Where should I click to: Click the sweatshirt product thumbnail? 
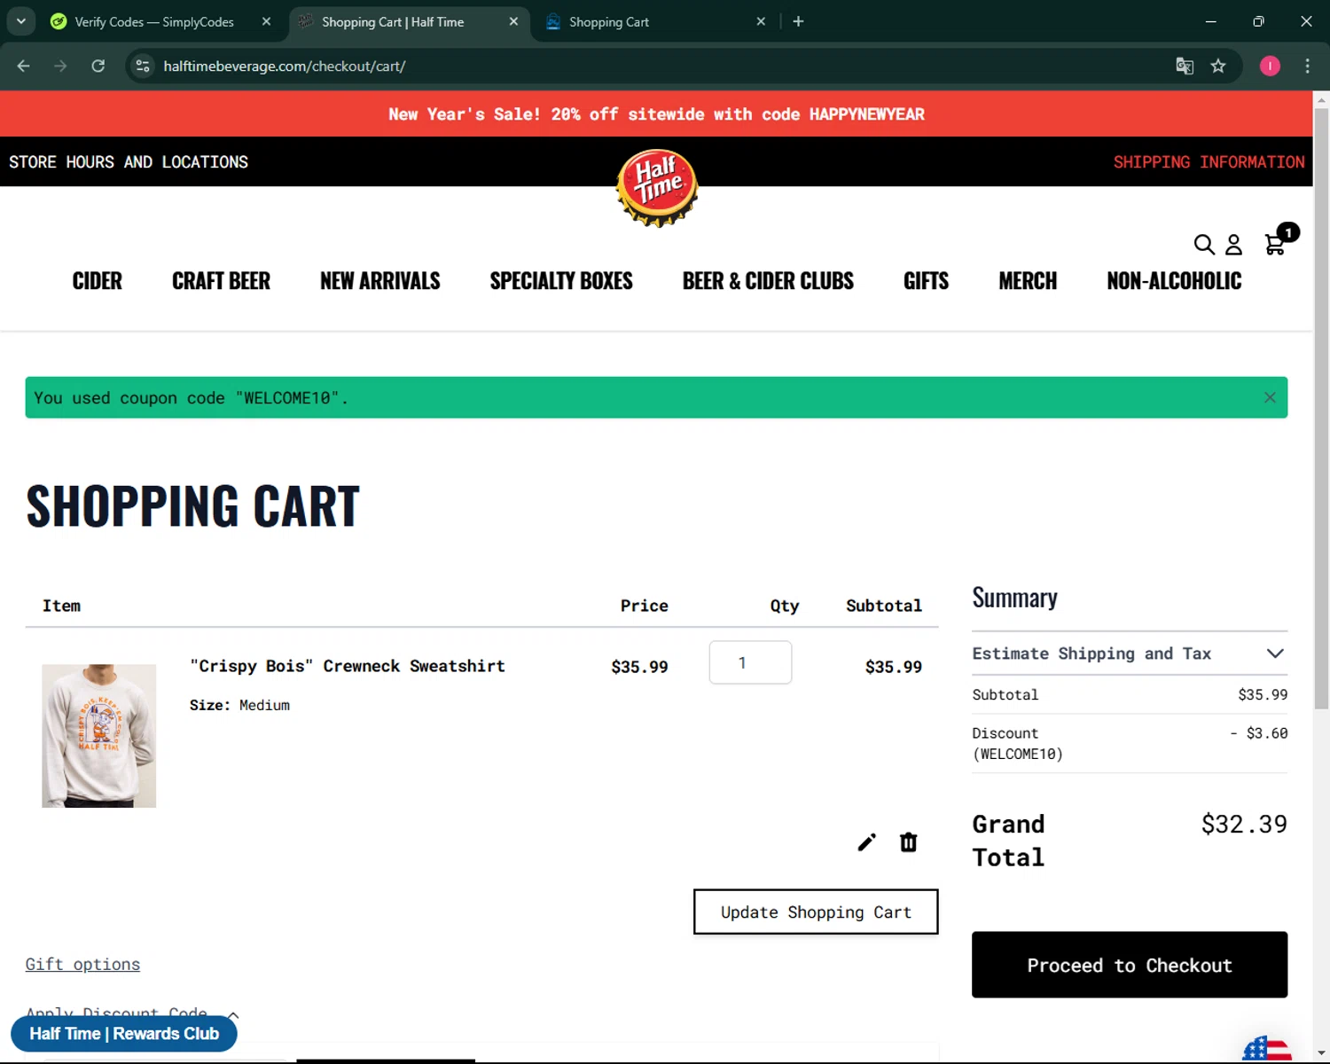(x=99, y=736)
